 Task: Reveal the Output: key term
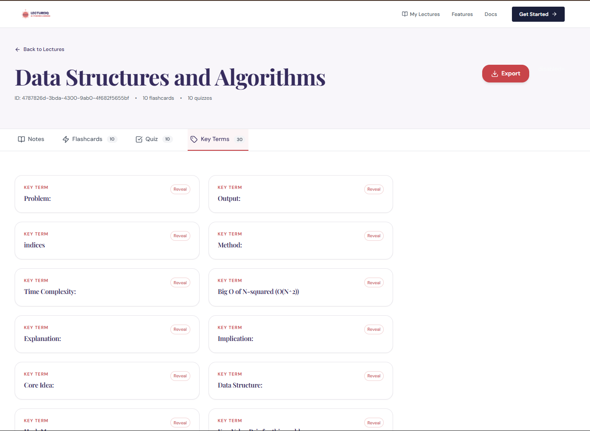click(374, 189)
